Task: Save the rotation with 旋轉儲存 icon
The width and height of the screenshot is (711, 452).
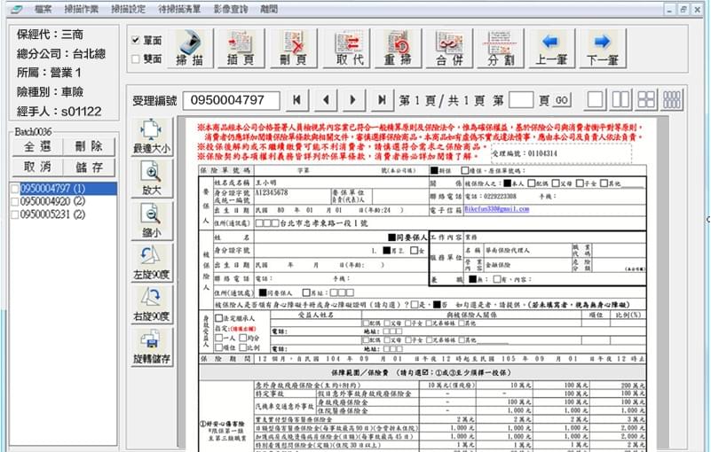Action: click(x=151, y=347)
